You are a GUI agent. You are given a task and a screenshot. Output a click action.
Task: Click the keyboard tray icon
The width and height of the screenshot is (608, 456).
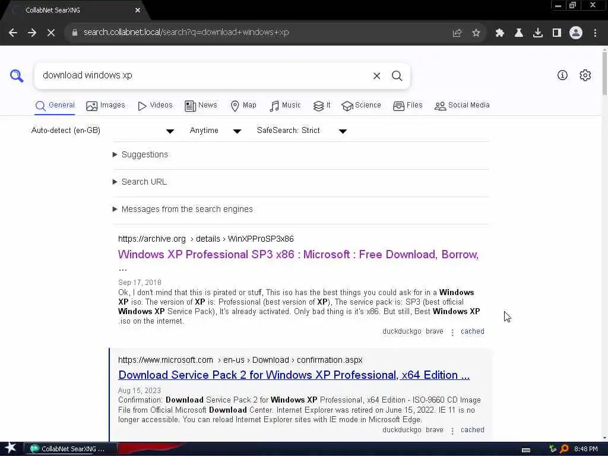click(526, 450)
